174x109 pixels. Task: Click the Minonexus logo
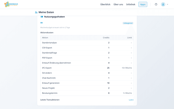click(x=11, y=4)
